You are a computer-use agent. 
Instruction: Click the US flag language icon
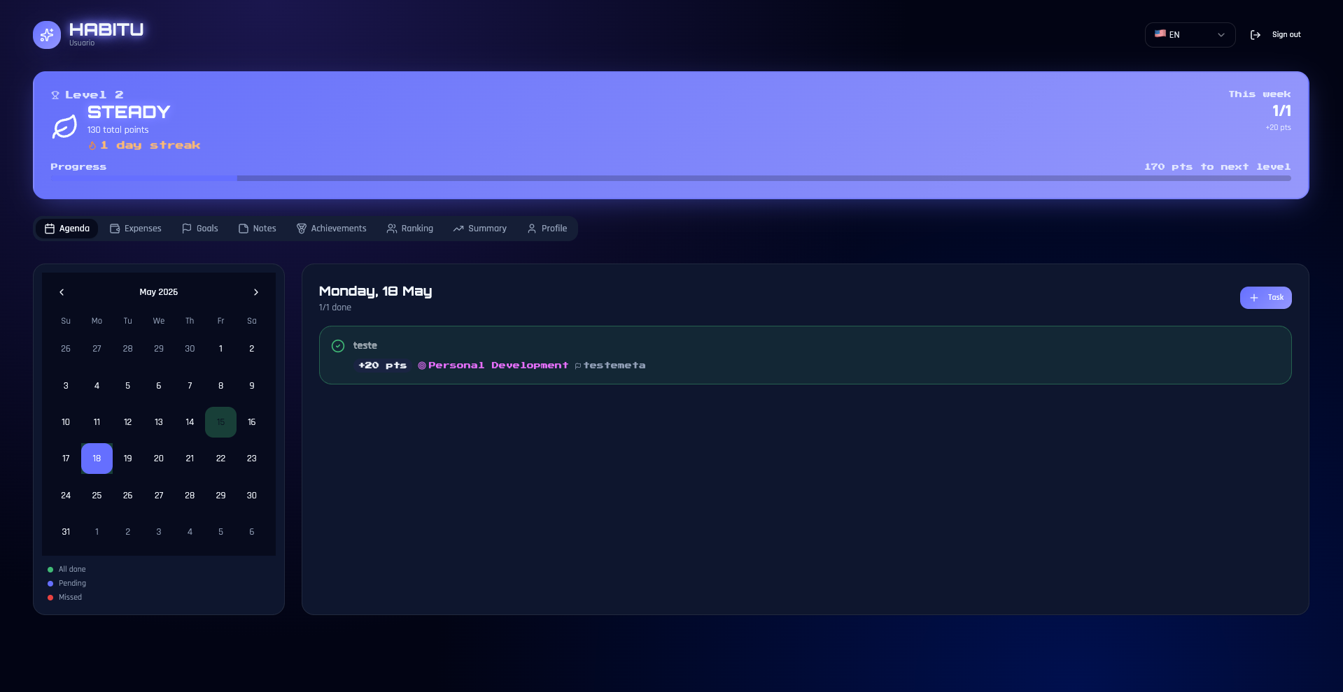[1160, 34]
